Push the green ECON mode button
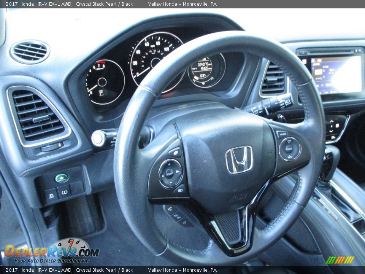The height and width of the screenshot is (274, 365). pos(62,178)
